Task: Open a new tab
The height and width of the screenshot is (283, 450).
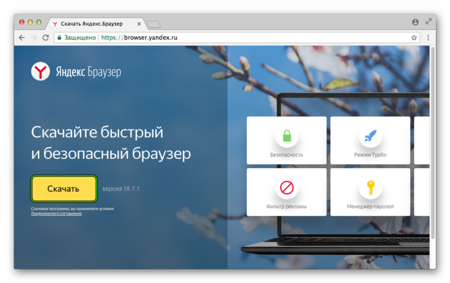Action: [x=154, y=25]
